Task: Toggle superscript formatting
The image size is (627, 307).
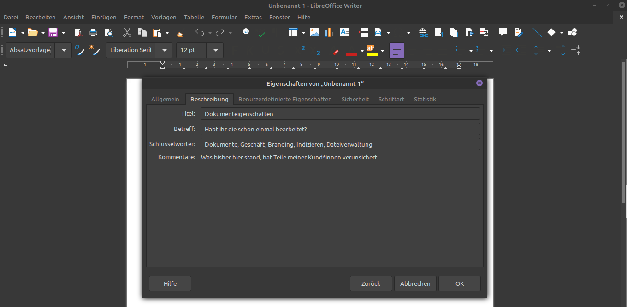Action: tap(303, 48)
